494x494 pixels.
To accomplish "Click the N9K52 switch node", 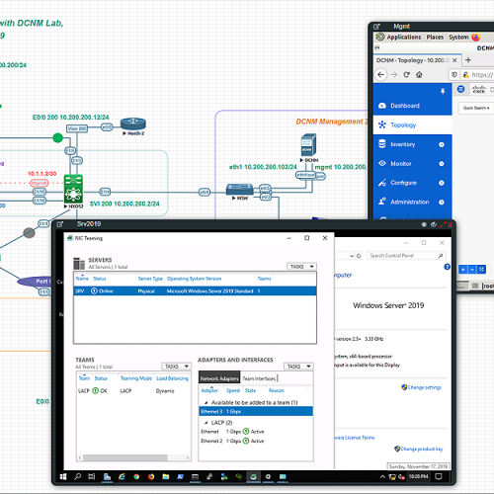I will click(73, 189).
